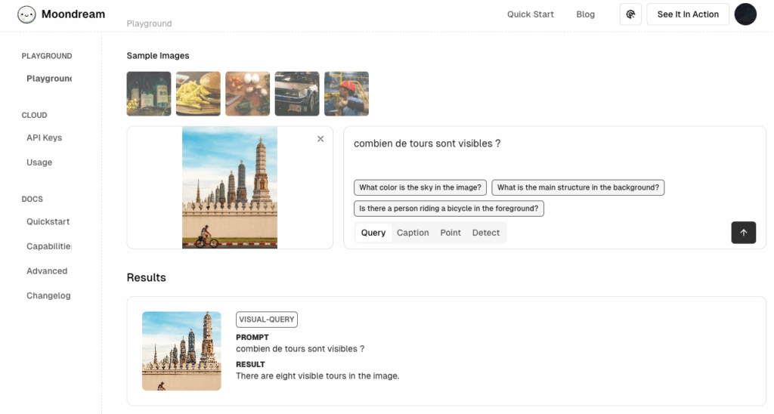Click the See It In Action button
The height and width of the screenshot is (414, 774).
pyautogui.click(x=688, y=14)
